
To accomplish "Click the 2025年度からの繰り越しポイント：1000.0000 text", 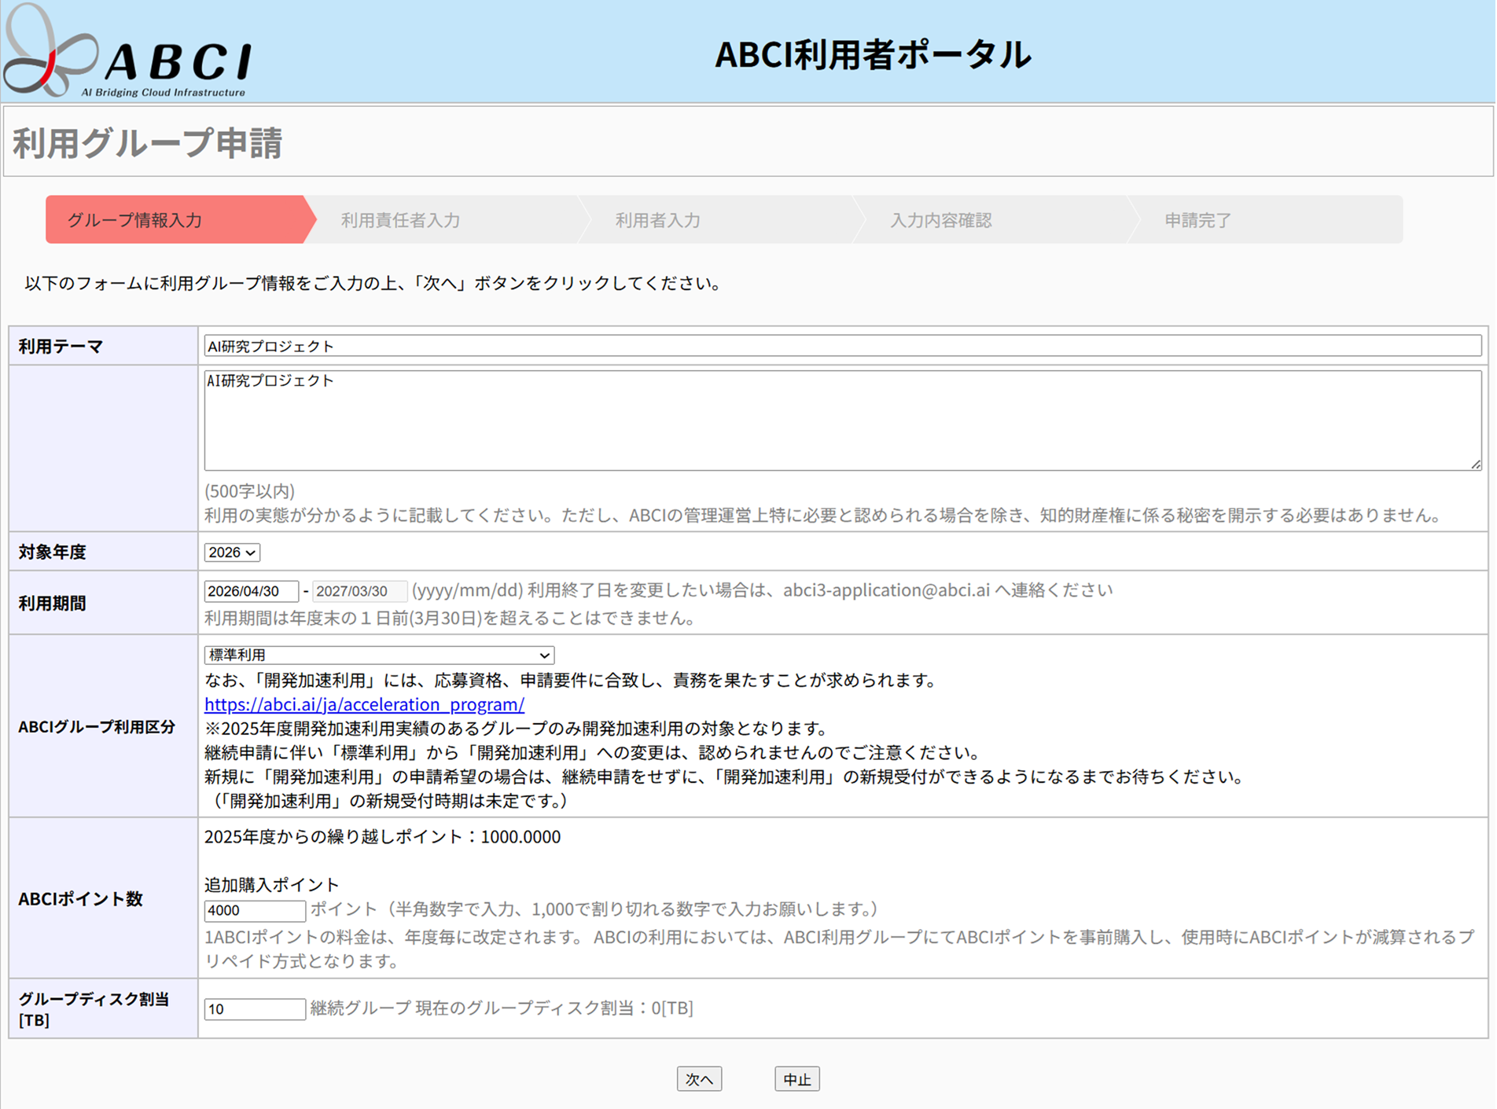I will tap(383, 836).
